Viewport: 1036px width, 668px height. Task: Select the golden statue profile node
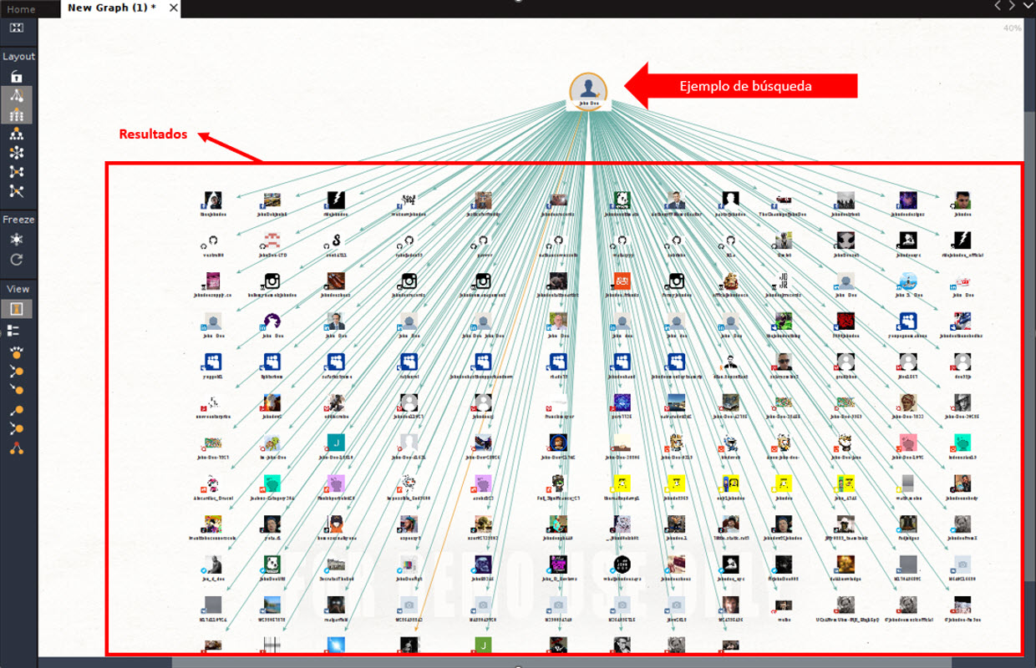731,281
